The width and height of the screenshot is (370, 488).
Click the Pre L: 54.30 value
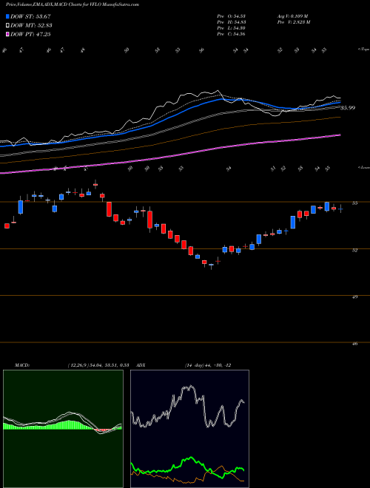(x=231, y=28)
